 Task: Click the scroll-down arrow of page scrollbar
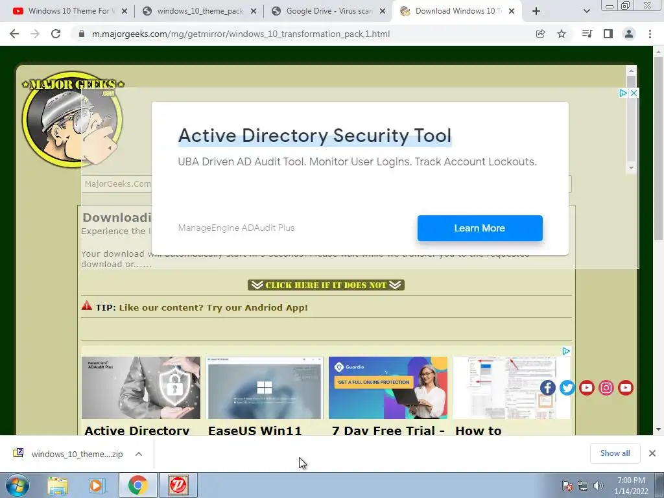[658, 429]
